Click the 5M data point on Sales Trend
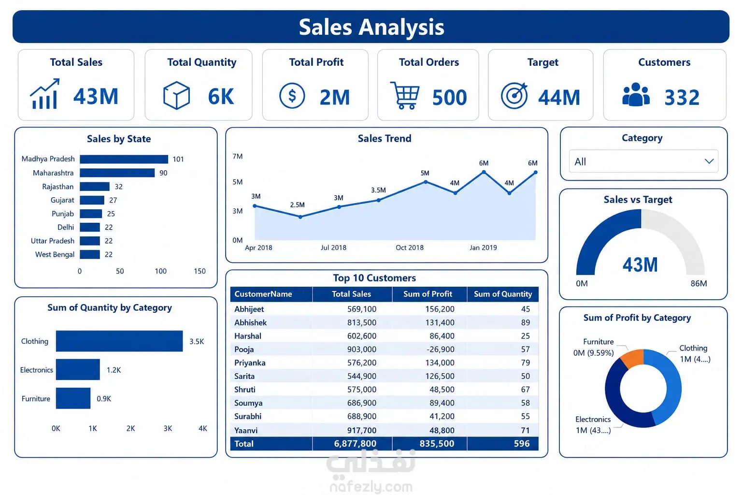This screenshot has height=495, width=742. click(426, 182)
